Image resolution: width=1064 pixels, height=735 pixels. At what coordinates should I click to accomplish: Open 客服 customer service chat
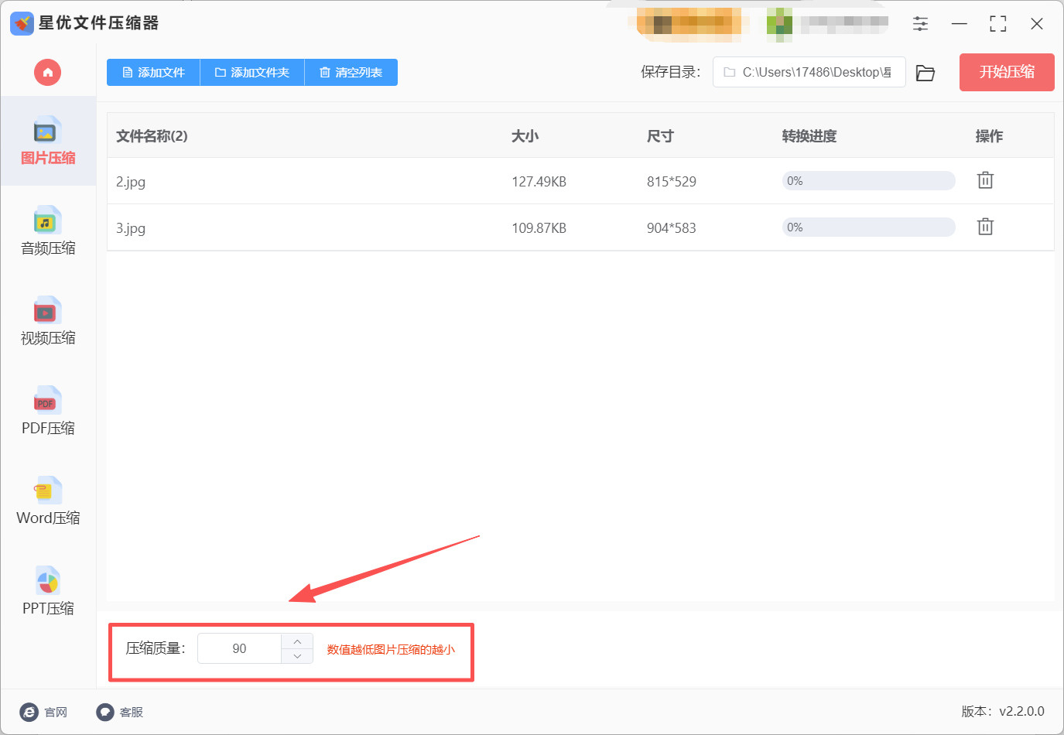[120, 712]
